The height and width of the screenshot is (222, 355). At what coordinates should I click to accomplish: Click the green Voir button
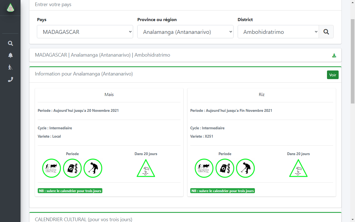click(333, 75)
